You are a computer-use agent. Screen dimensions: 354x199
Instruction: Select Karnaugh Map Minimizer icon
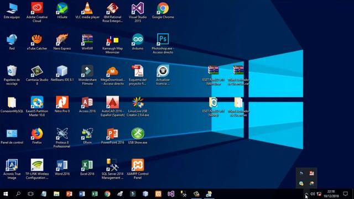(x=112, y=44)
